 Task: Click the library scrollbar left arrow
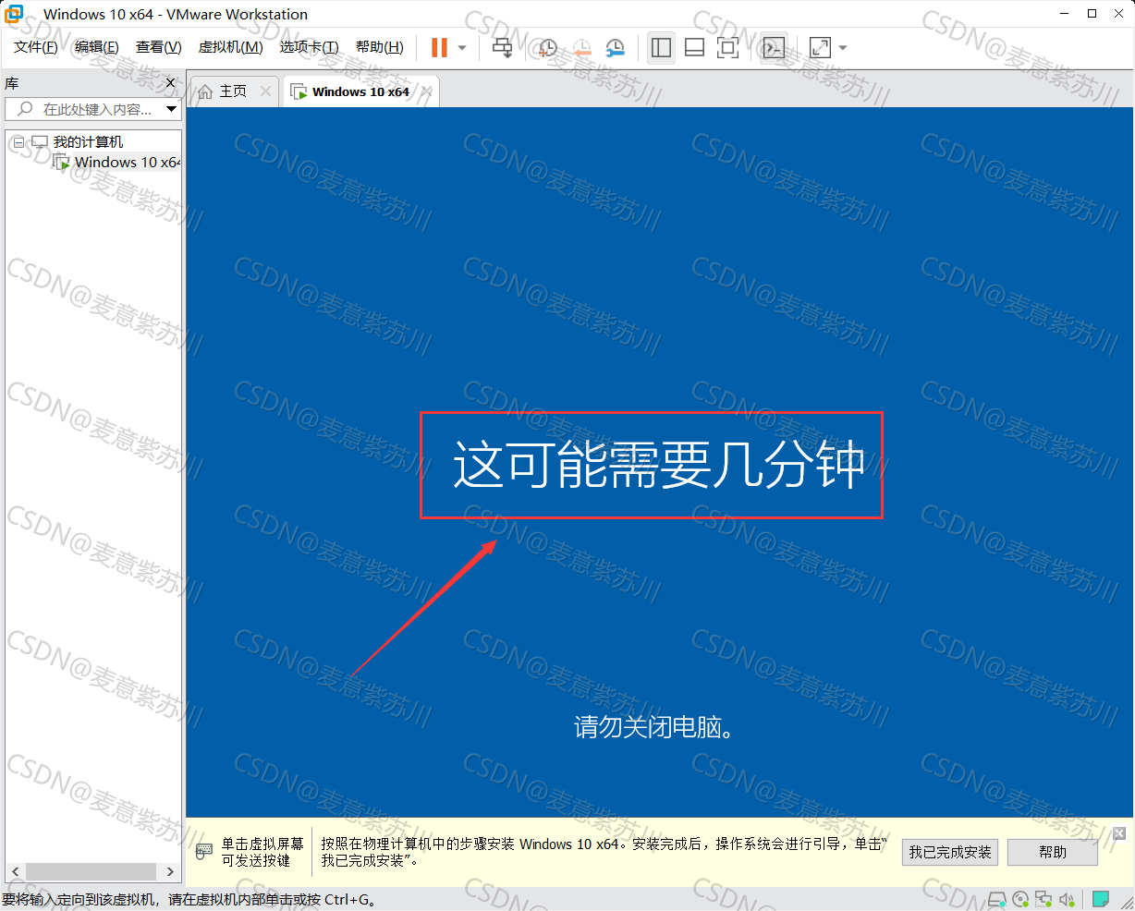tap(15, 871)
